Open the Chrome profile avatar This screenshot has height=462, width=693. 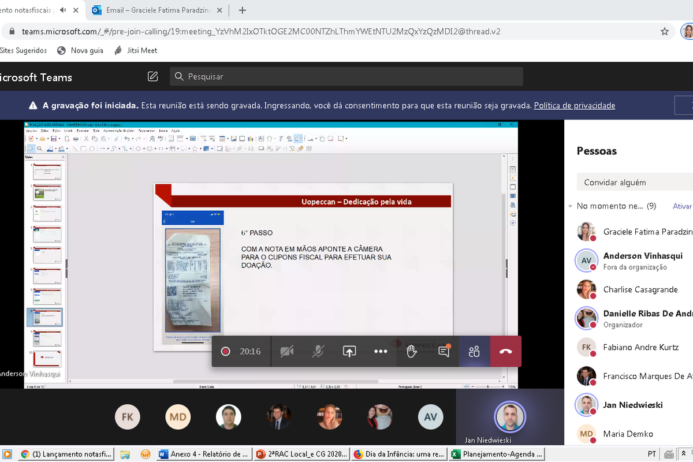click(x=687, y=31)
